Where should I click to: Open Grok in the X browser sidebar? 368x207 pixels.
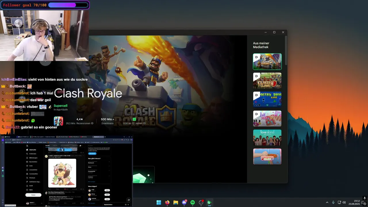(29, 166)
